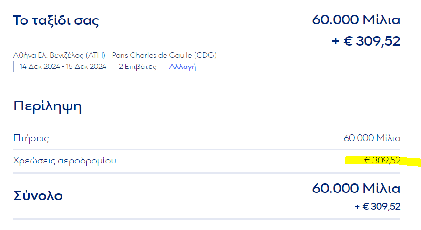Viewport: 421px width, 230px height.
Task: Click the 60.000 Μίλια total beside Σύνολο
Action: [356, 189]
